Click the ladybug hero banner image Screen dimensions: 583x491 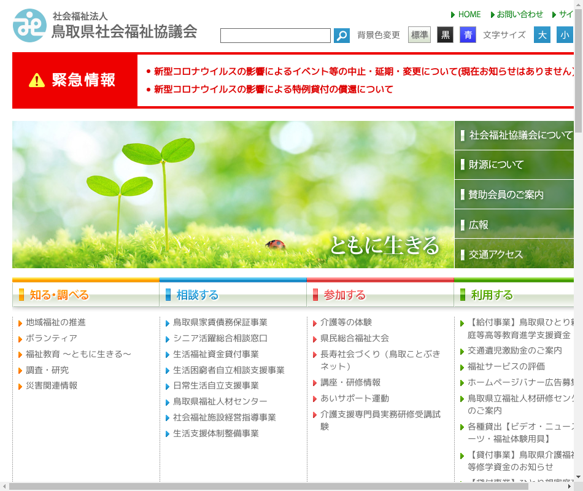pos(233,195)
